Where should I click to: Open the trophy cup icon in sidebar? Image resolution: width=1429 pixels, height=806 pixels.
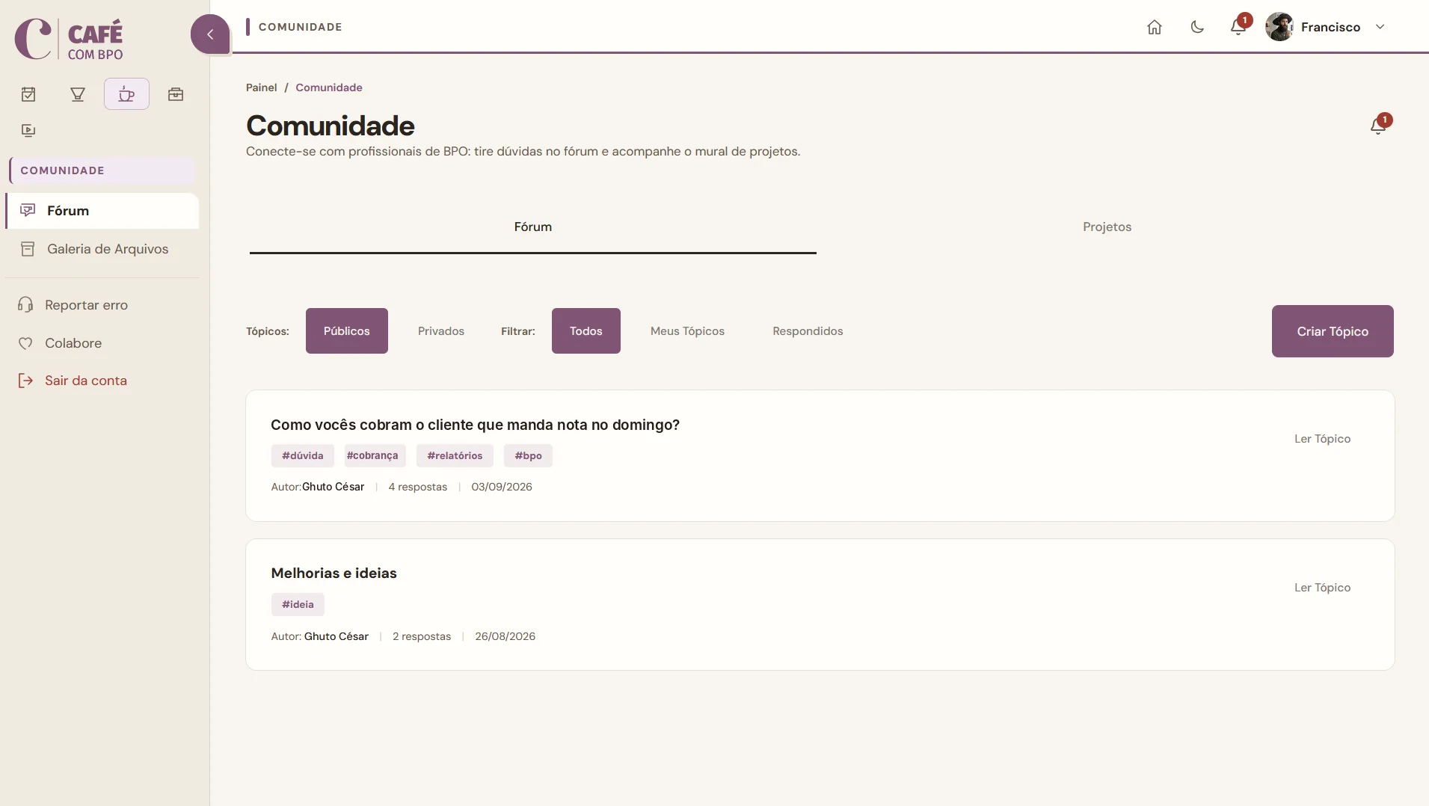(x=78, y=94)
